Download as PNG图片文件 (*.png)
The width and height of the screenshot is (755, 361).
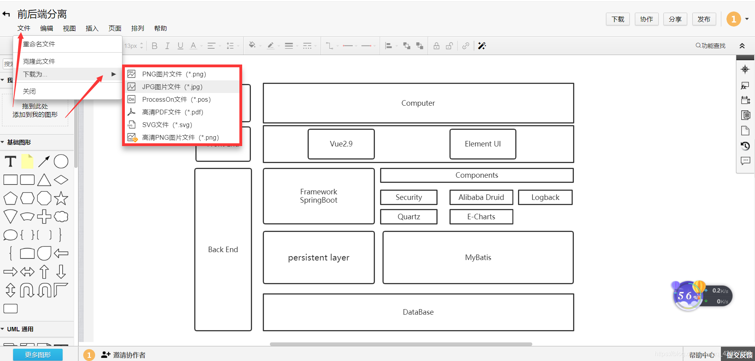click(182, 74)
